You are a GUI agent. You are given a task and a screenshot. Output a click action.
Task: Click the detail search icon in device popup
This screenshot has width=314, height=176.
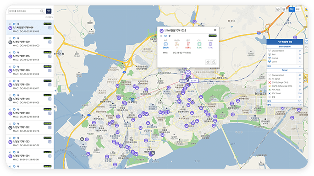coord(214,62)
